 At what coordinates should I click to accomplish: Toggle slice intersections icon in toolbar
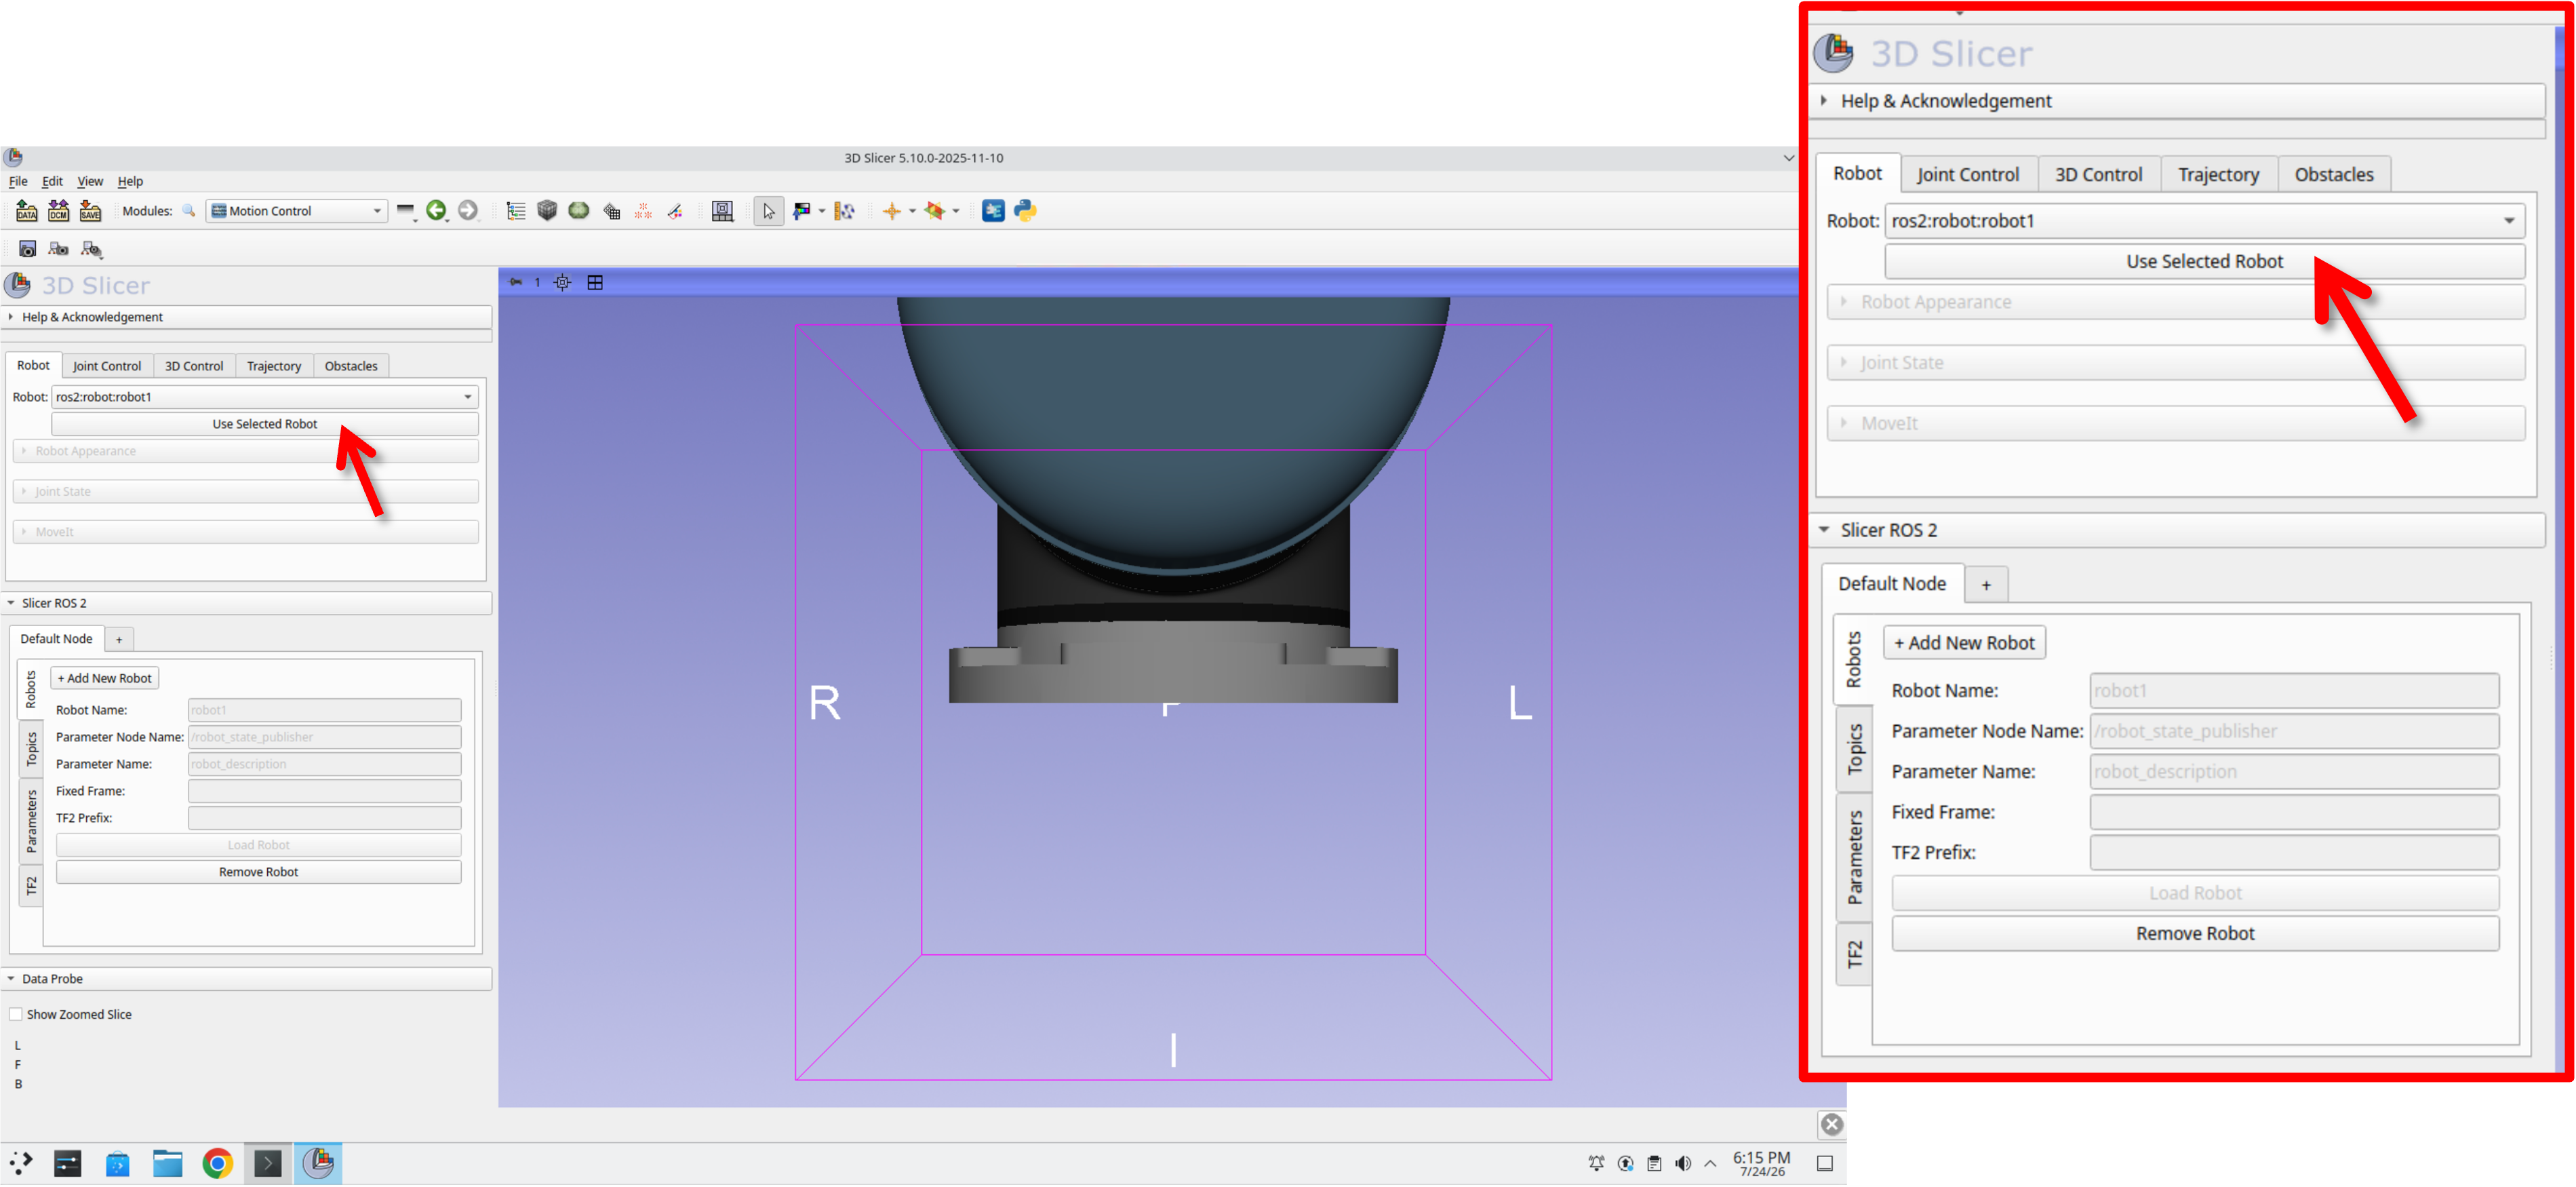[x=935, y=211]
